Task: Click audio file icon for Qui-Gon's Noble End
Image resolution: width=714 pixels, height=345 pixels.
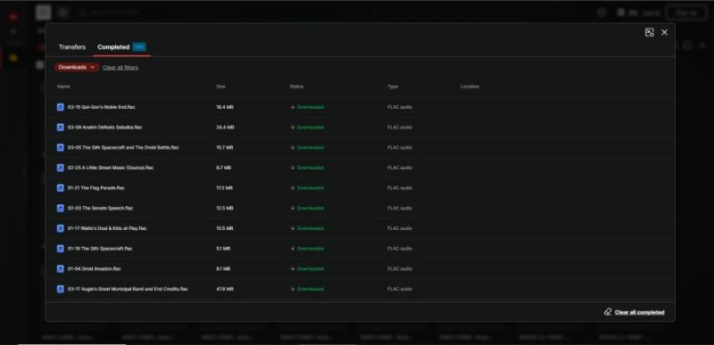Action: click(x=60, y=107)
